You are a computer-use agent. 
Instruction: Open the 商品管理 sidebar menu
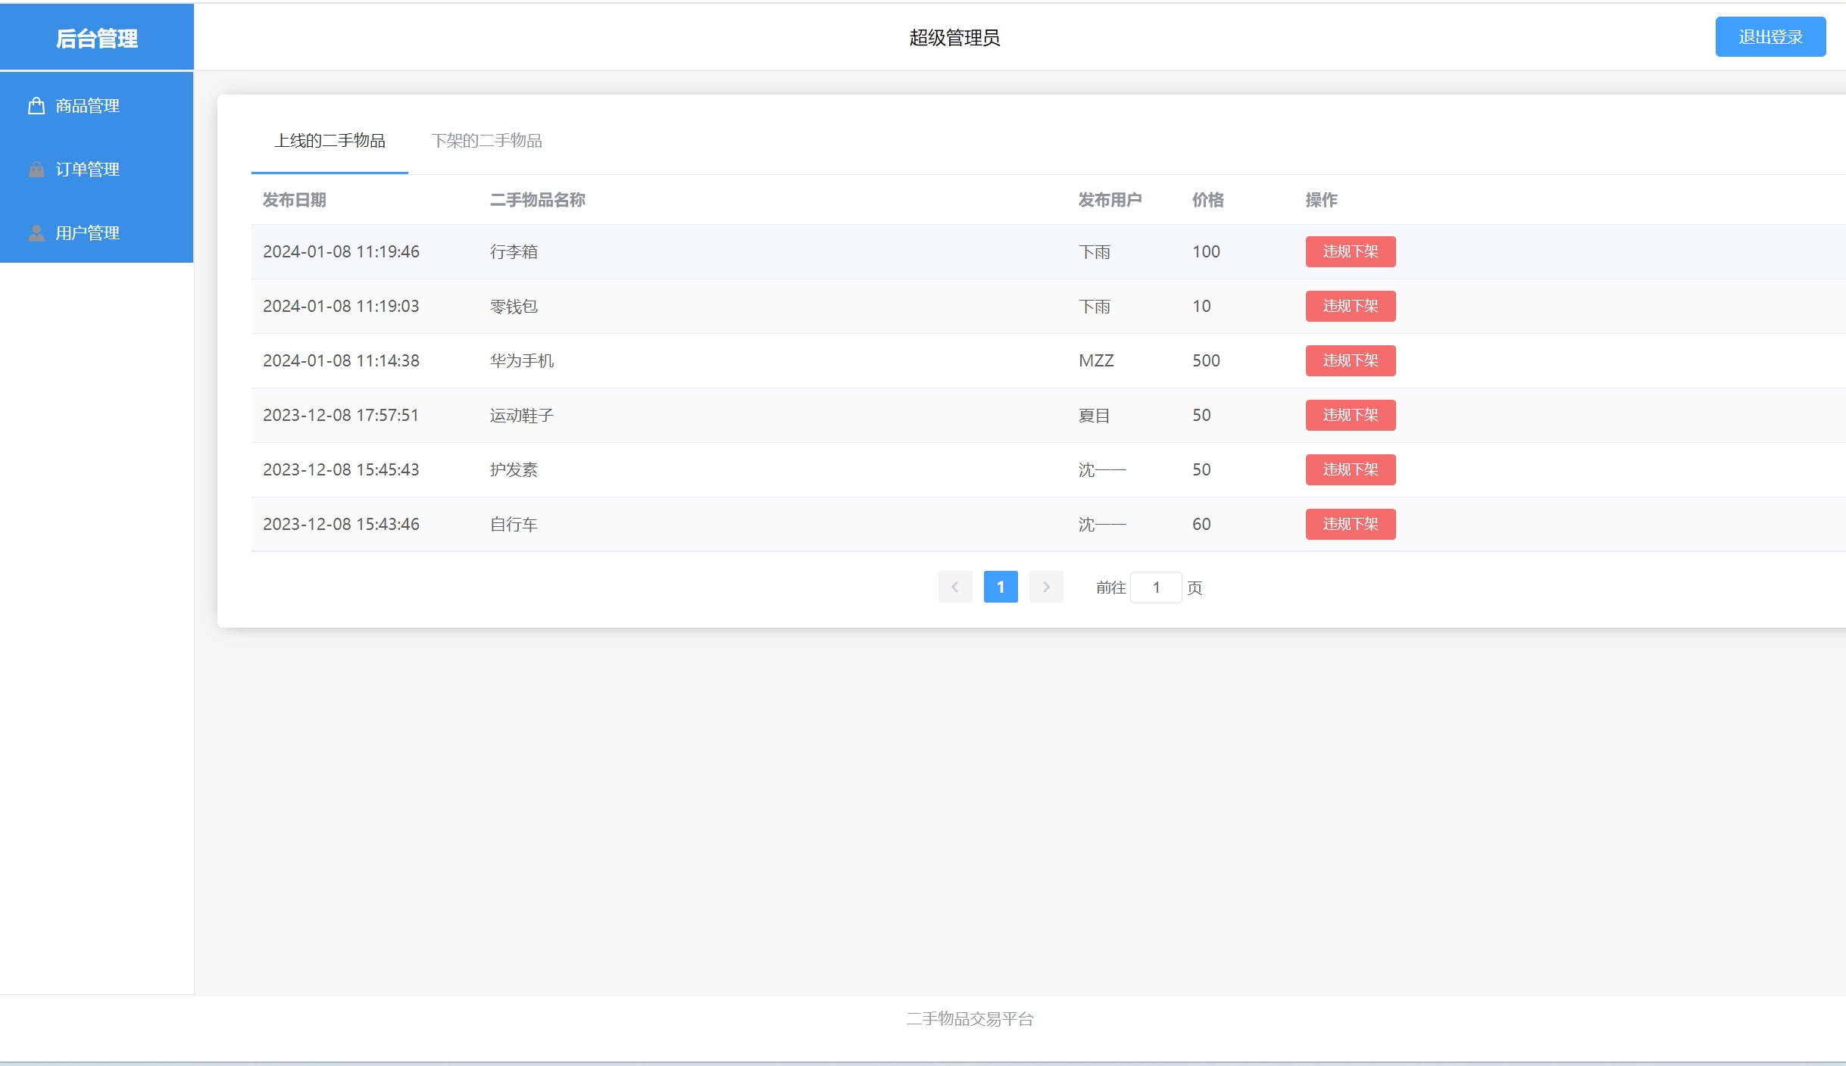click(87, 106)
